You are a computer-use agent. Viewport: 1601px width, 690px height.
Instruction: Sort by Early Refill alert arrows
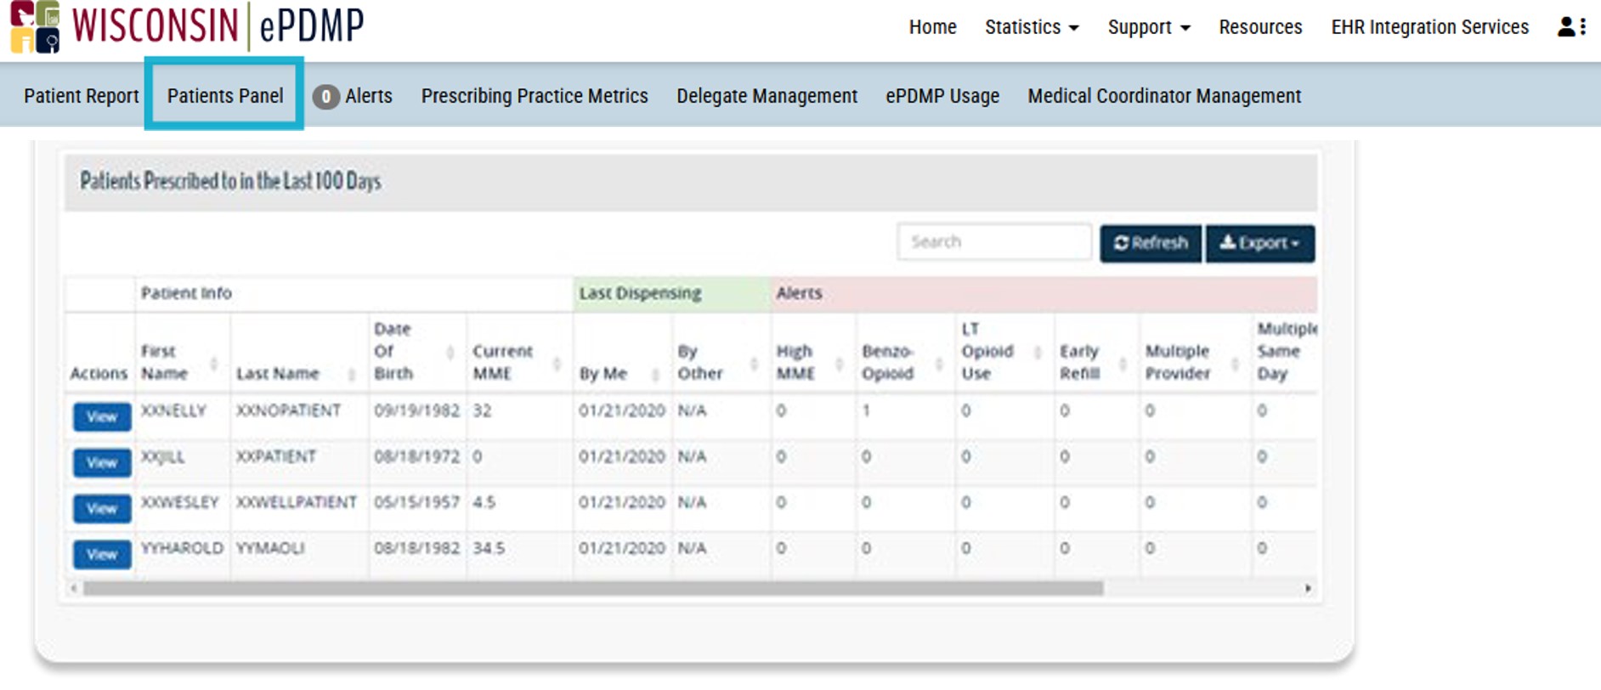(x=1123, y=364)
